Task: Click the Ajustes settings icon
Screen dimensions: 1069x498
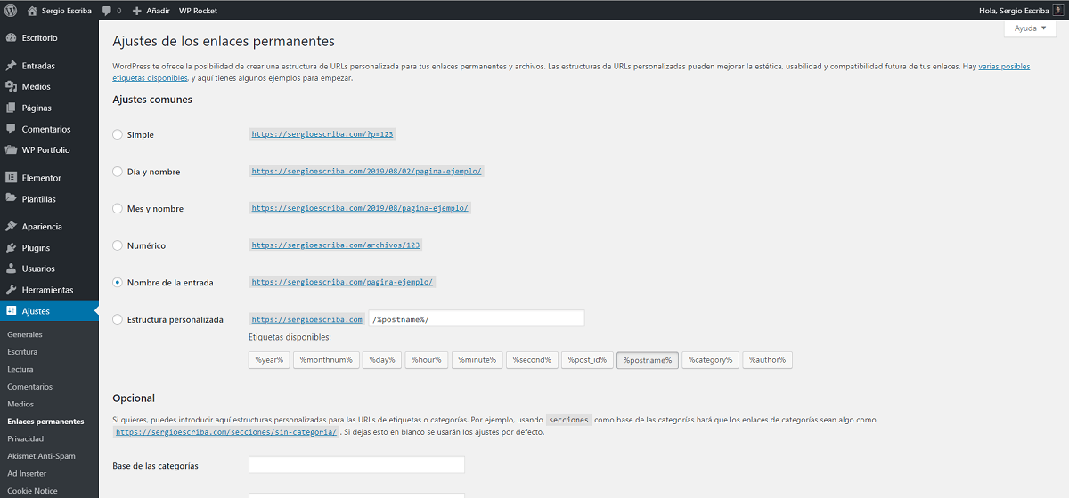Action: pos(11,311)
